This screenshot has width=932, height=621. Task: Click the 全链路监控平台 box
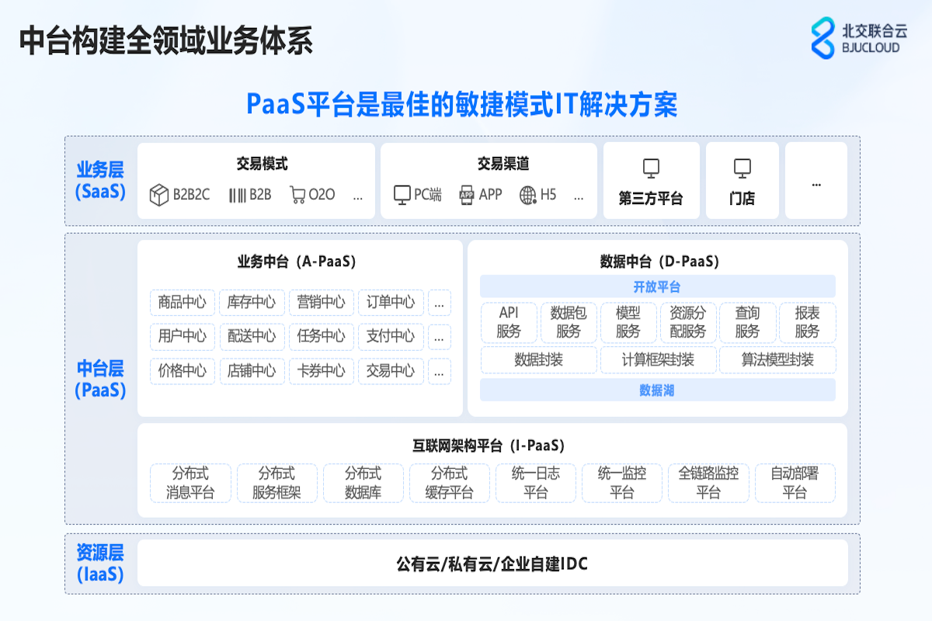point(708,483)
